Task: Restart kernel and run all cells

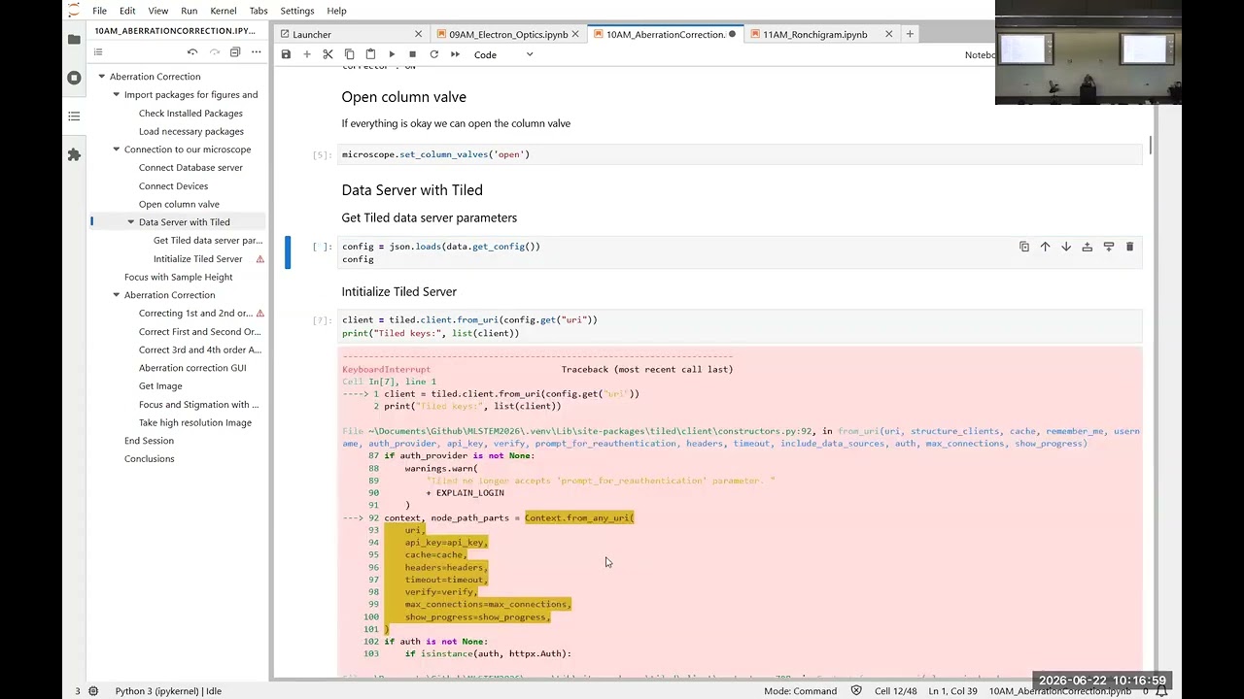Action: [x=455, y=54]
